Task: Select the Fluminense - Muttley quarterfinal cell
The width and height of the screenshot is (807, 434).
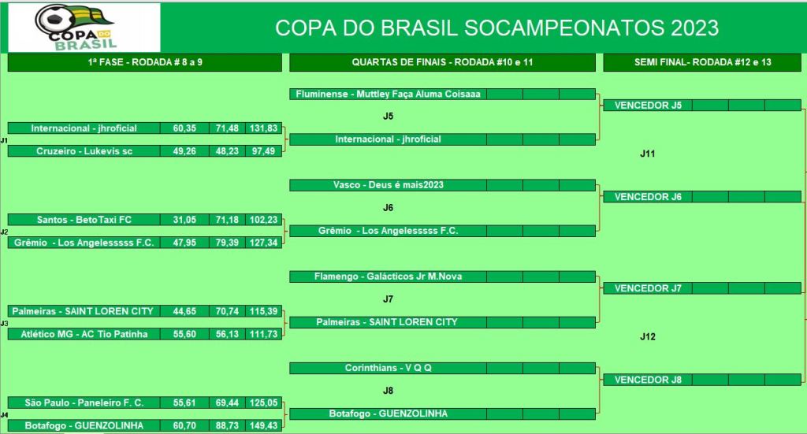Action: 388,94
